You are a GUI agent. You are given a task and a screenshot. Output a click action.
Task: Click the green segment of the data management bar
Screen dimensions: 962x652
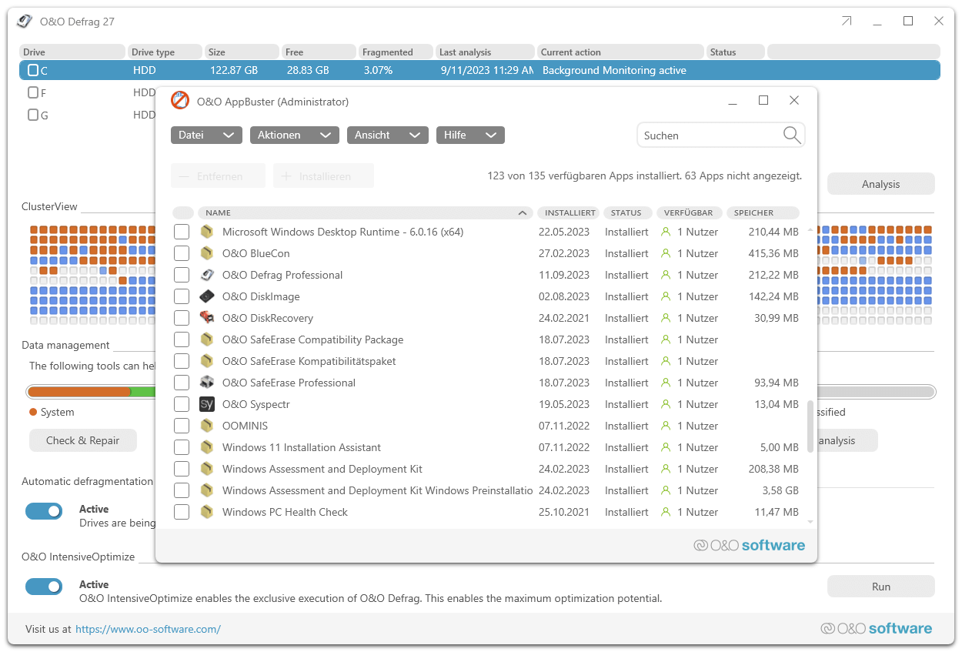click(x=143, y=392)
